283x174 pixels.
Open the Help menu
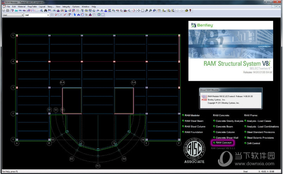pos(94,6)
